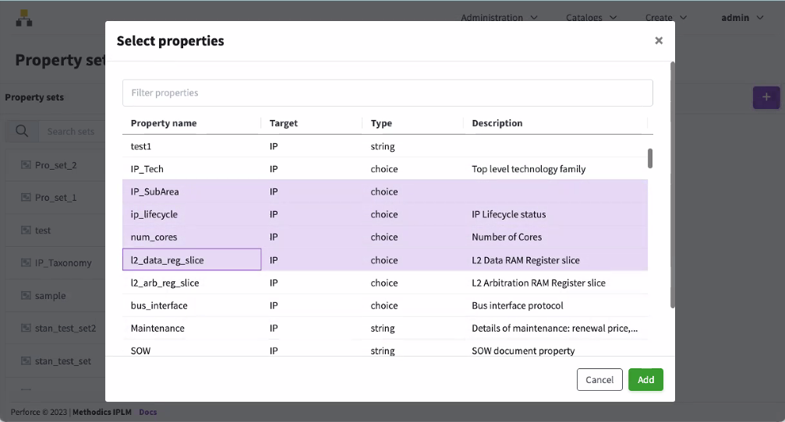Click the table's vertical scrollbar thumb
Screen dimensions: 785x422
[x=650, y=158]
